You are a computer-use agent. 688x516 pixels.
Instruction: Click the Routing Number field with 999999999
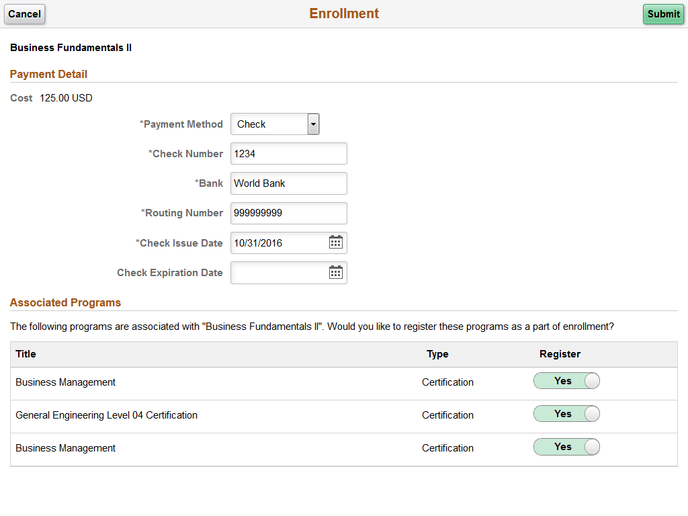click(x=288, y=213)
